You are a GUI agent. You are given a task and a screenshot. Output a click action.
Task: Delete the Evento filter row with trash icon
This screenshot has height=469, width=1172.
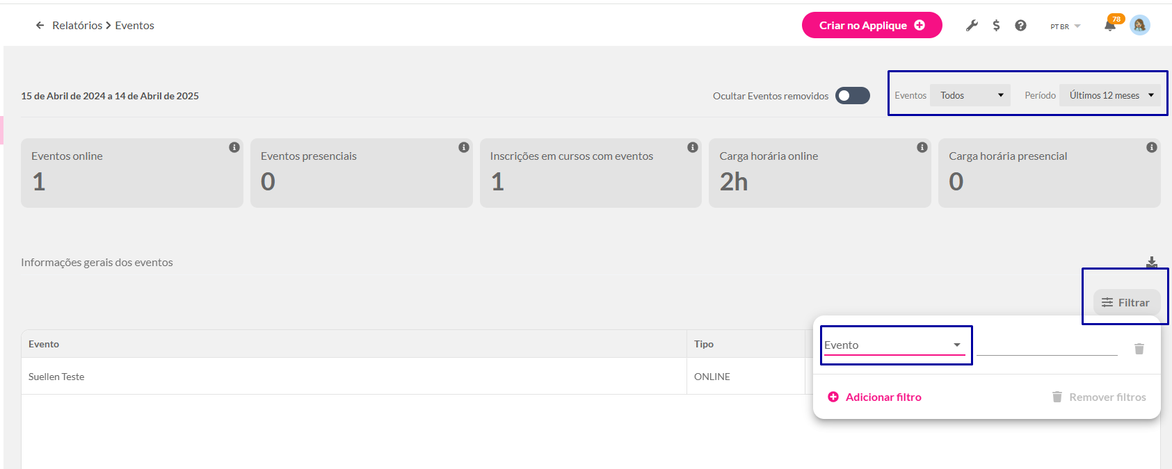1139,349
